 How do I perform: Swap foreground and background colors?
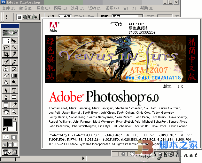pos(15,119)
